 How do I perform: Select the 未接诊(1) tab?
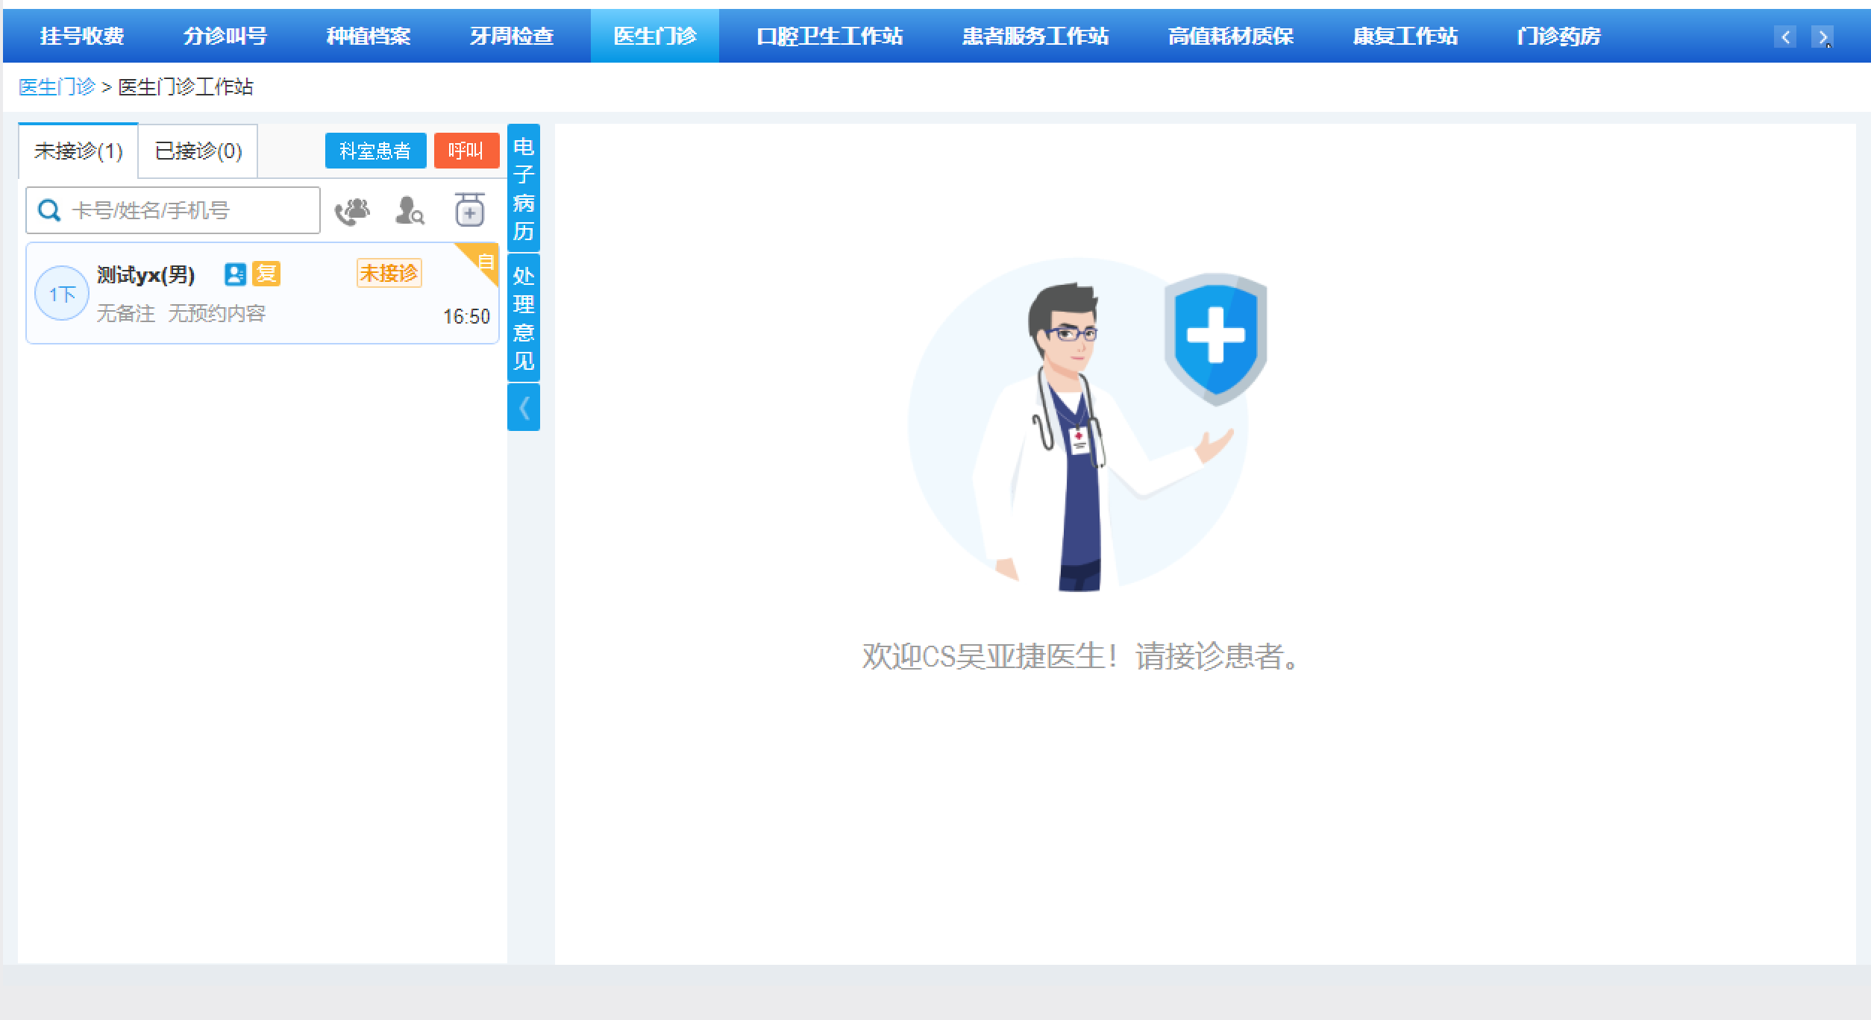tap(78, 151)
